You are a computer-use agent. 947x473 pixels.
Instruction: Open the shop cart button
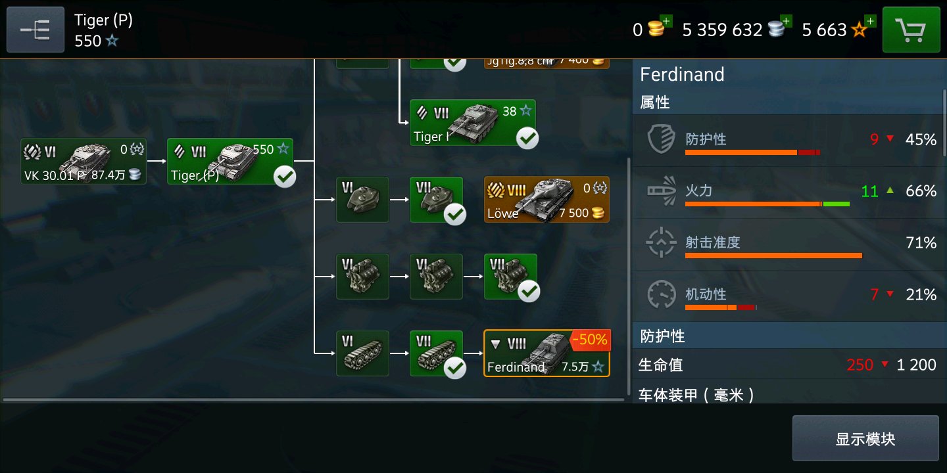pyautogui.click(x=911, y=30)
